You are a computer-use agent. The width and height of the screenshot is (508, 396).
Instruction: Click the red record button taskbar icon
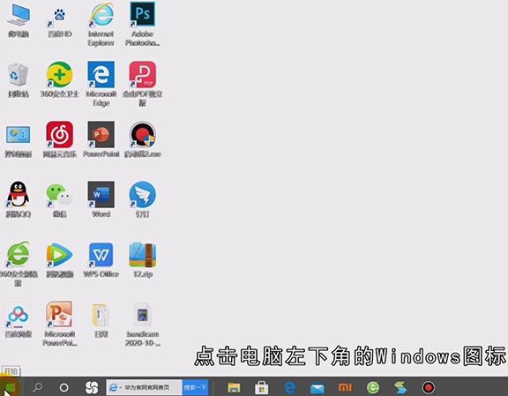tap(429, 387)
